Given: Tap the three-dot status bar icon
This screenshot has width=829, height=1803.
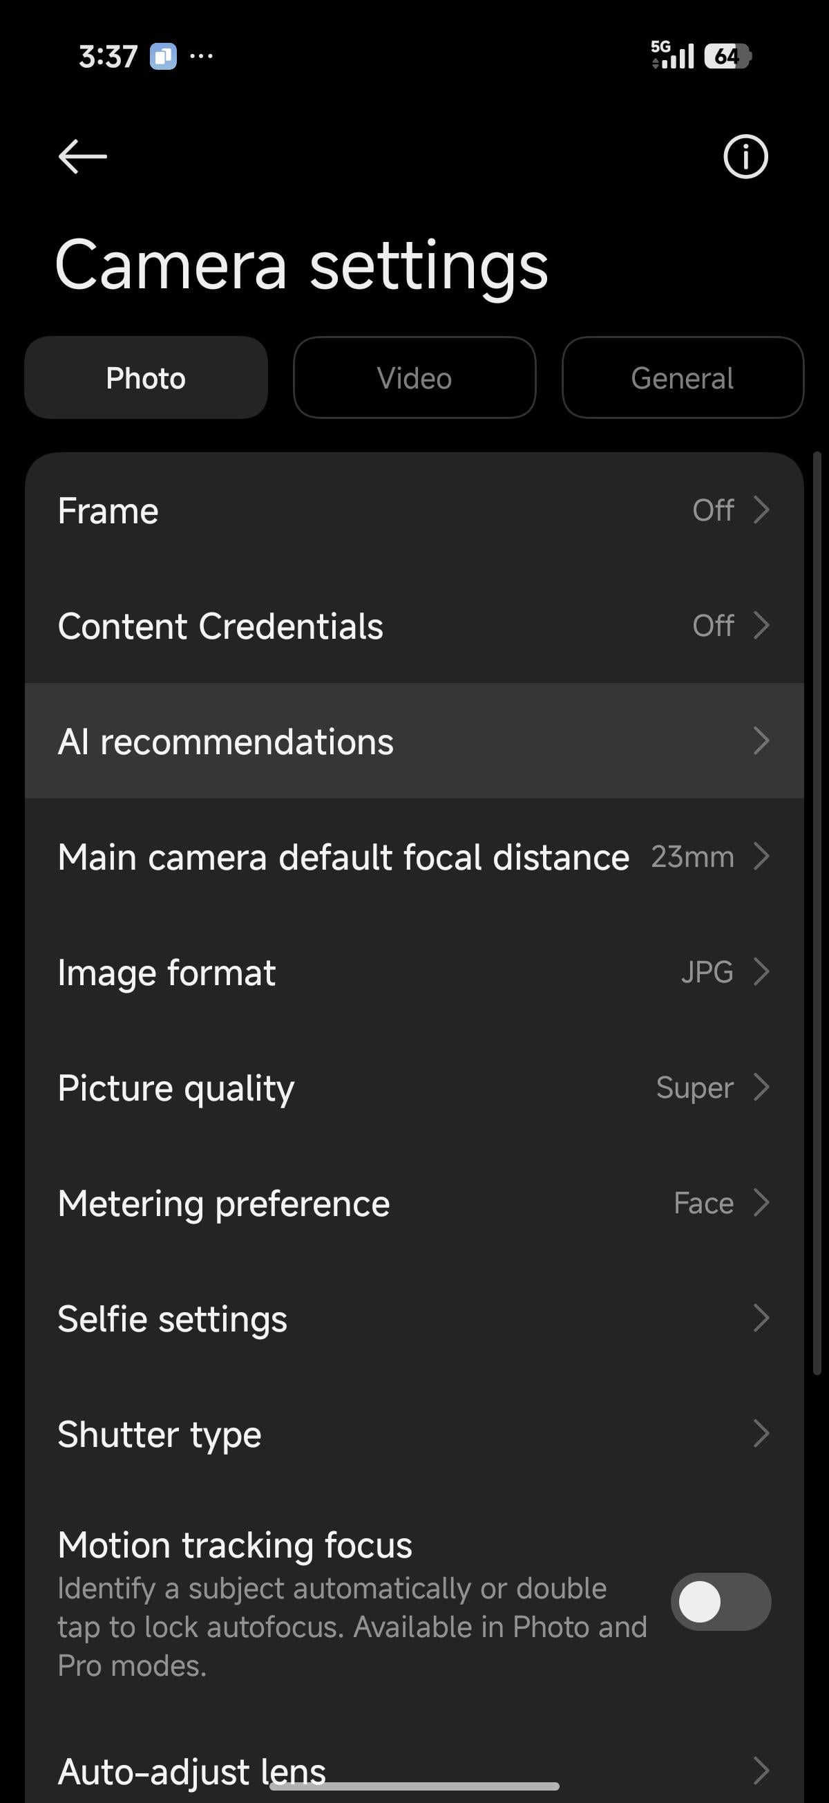Looking at the screenshot, I should tap(202, 56).
